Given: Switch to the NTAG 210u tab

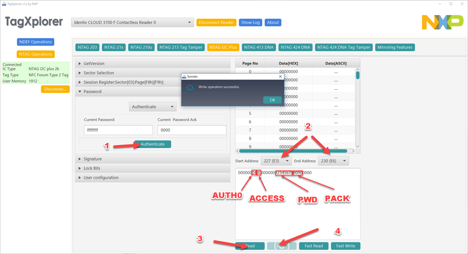Looking at the screenshot, I should click(x=141, y=47).
